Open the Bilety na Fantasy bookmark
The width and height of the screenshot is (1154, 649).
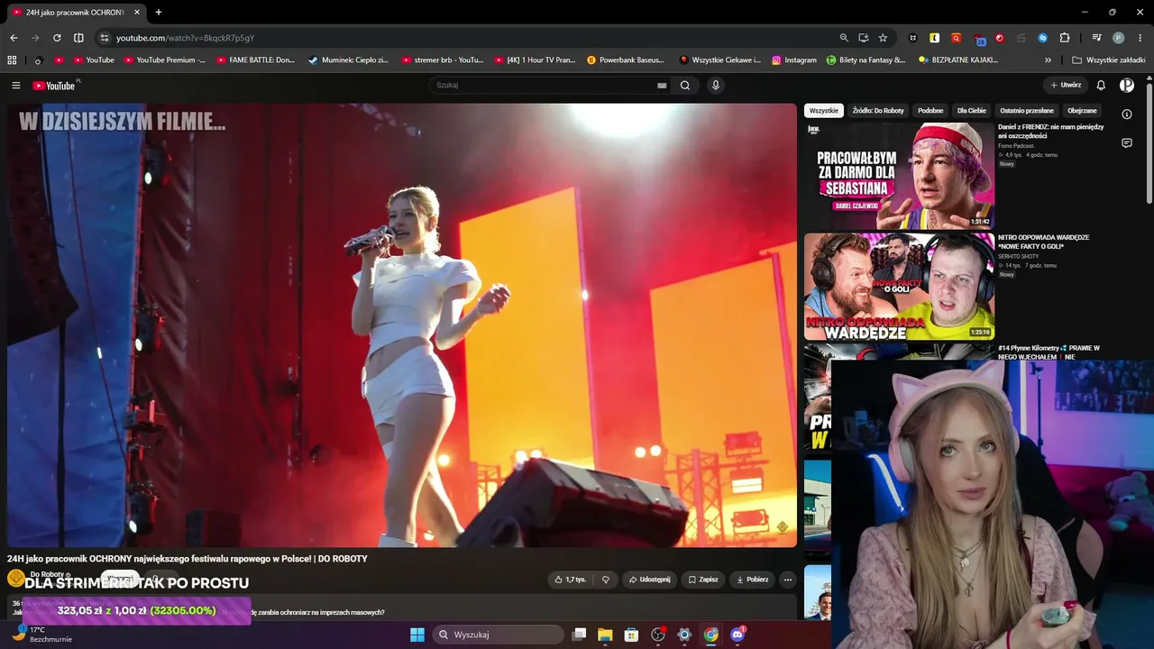click(x=866, y=60)
